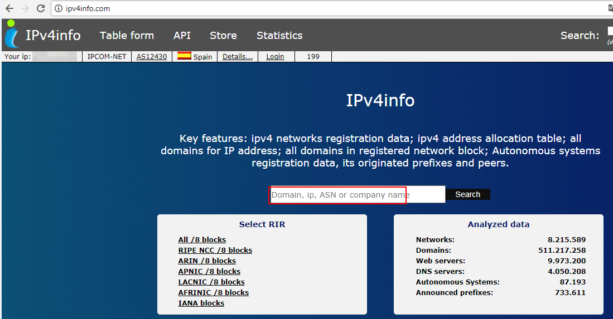This screenshot has height=319, width=613.
Task: Click the Details... link
Action: click(237, 57)
